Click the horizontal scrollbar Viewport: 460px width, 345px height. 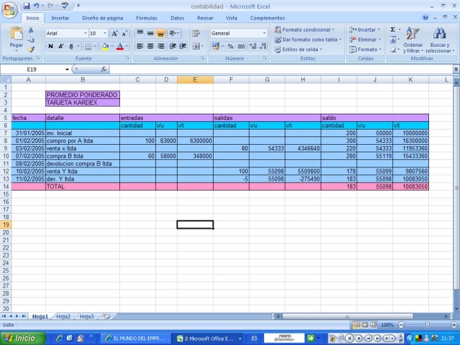tap(348, 317)
